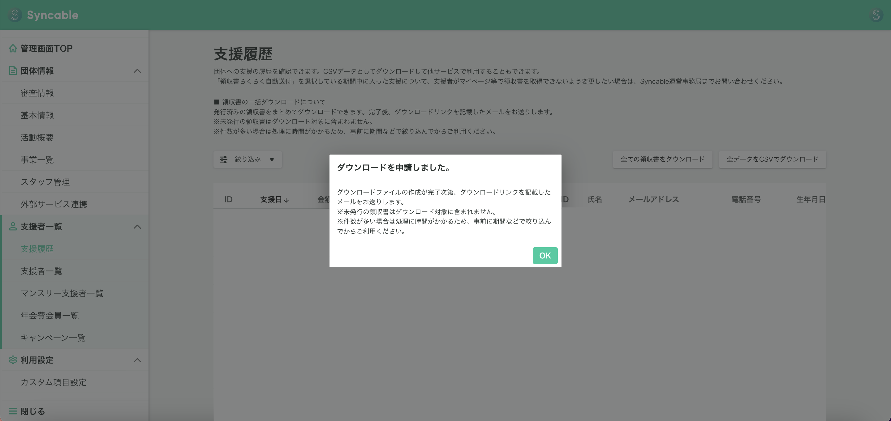Switch to the 支援者一覧 submenu page

[41, 271]
